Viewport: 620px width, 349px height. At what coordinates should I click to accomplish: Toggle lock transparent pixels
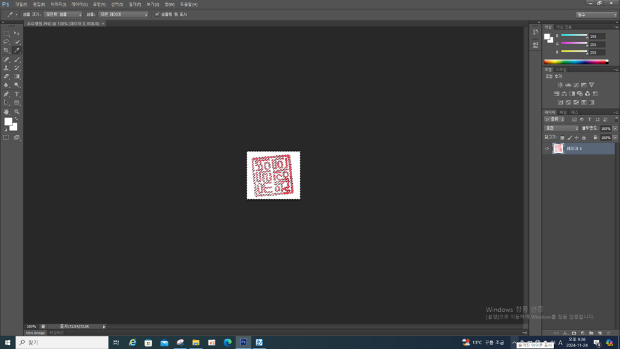pyautogui.click(x=562, y=138)
